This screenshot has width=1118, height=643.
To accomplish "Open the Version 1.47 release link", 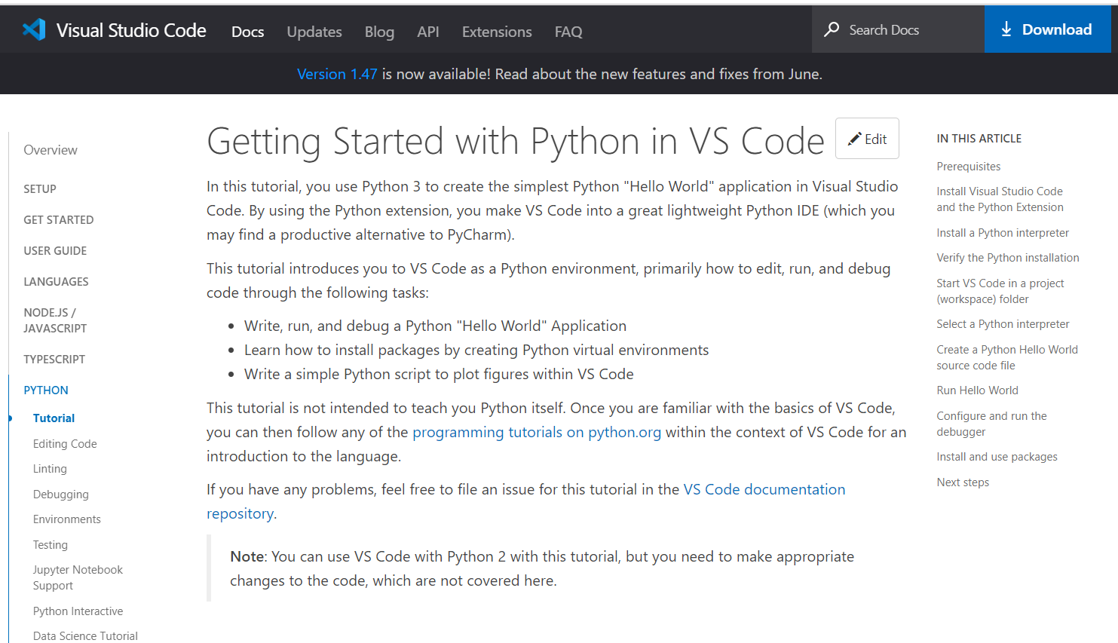I will point(337,74).
